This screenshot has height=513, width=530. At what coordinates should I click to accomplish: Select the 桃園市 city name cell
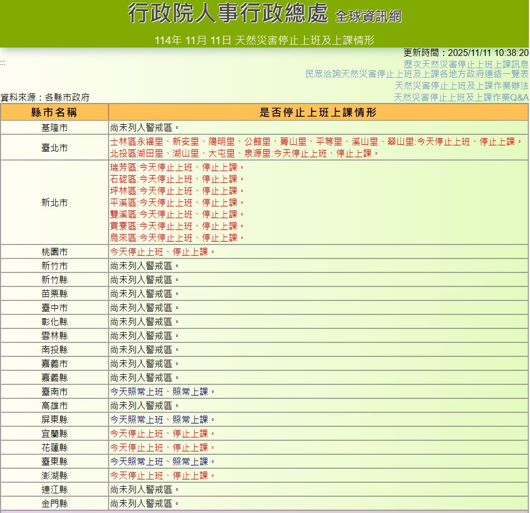pos(54,252)
